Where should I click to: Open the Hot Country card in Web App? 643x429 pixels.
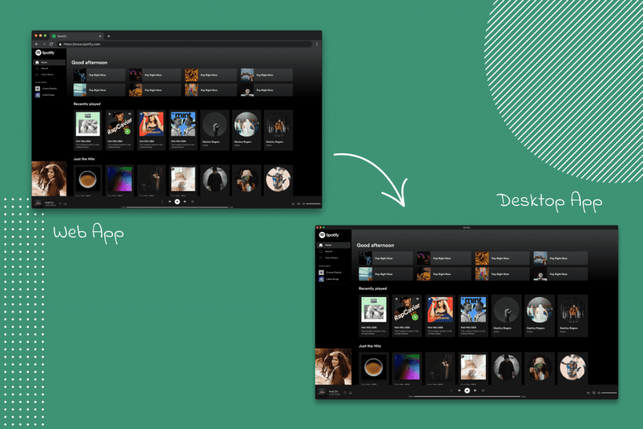[x=151, y=130]
